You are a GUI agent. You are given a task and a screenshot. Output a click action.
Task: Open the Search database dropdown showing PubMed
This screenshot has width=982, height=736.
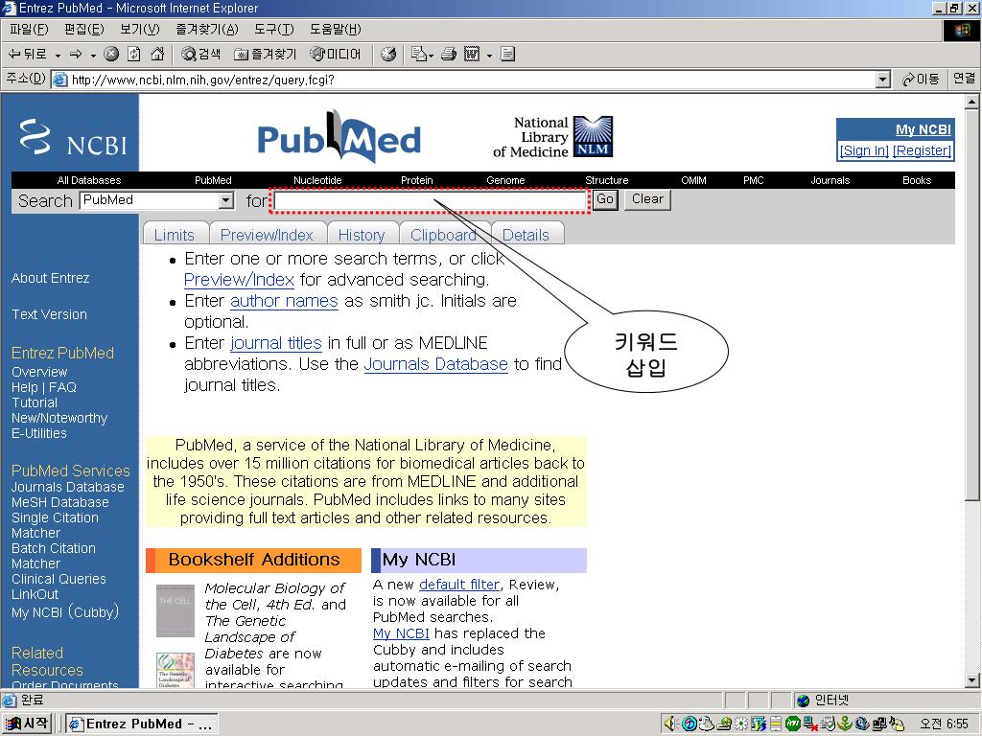(x=156, y=200)
